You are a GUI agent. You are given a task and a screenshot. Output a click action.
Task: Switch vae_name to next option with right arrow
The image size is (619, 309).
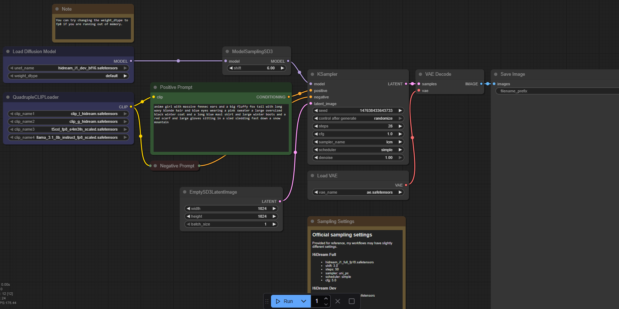tap(400, 193)
